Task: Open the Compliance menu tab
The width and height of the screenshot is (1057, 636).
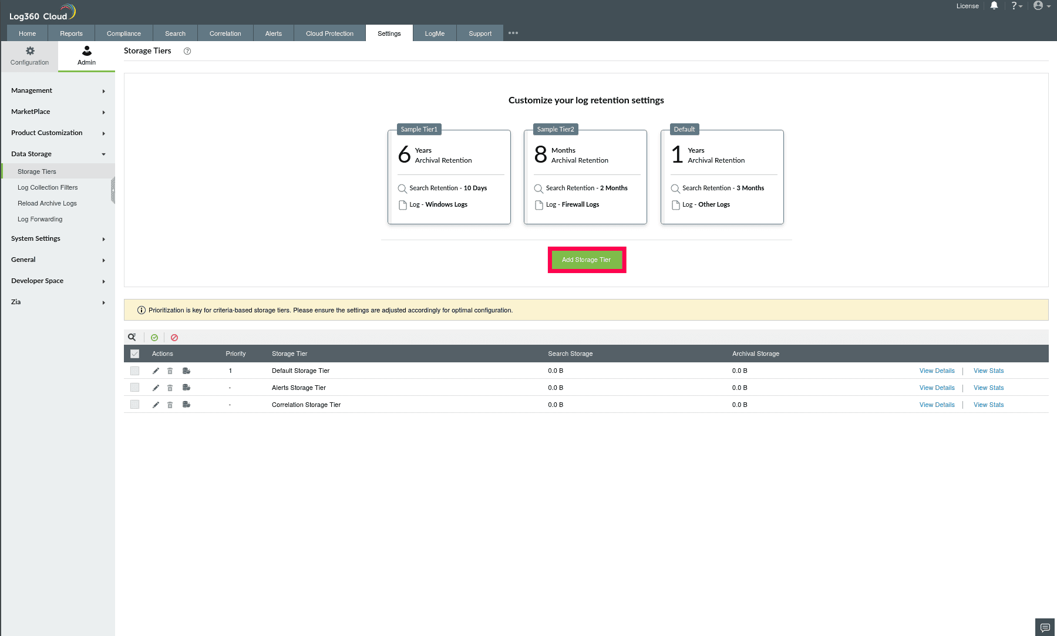Action: pos(123,33)
